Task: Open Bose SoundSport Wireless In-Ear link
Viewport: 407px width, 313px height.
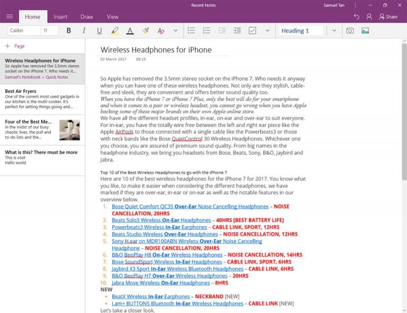Action: 167,262
